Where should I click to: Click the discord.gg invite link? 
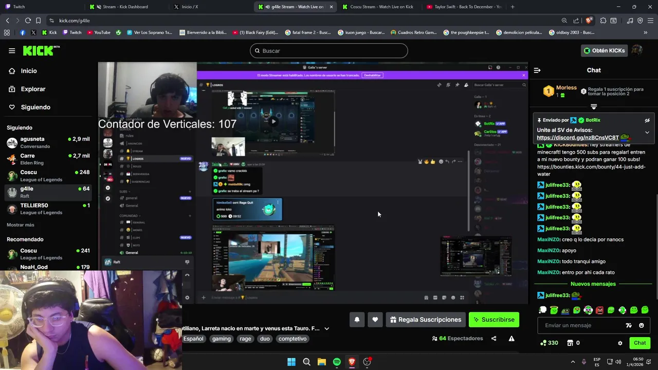click(578, 138)
